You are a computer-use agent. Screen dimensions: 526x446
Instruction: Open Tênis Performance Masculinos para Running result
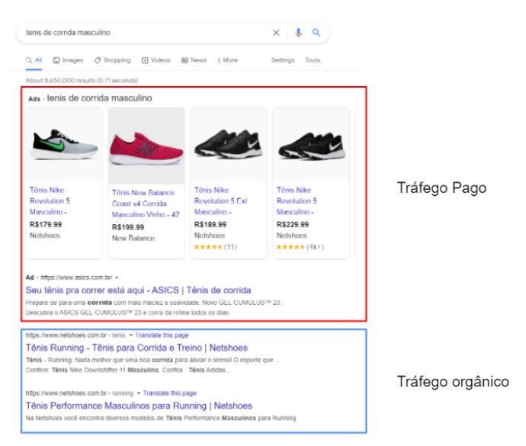(139, 406)
